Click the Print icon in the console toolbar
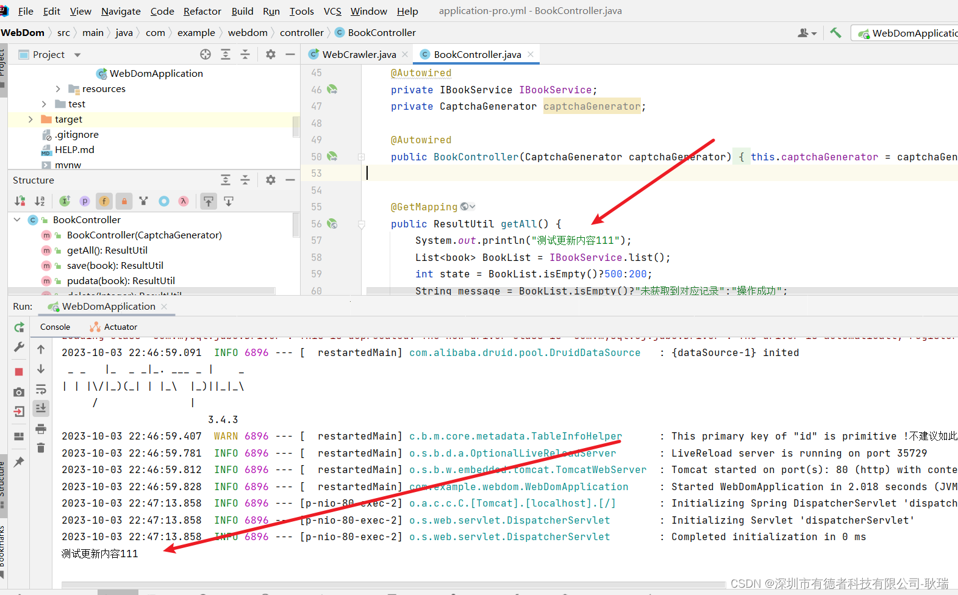The height and width of the screenshot is (595, 958). (x=41, y=429)
